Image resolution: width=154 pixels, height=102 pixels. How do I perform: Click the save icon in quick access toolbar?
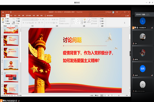pyautogui.click(x=3, y=12)
